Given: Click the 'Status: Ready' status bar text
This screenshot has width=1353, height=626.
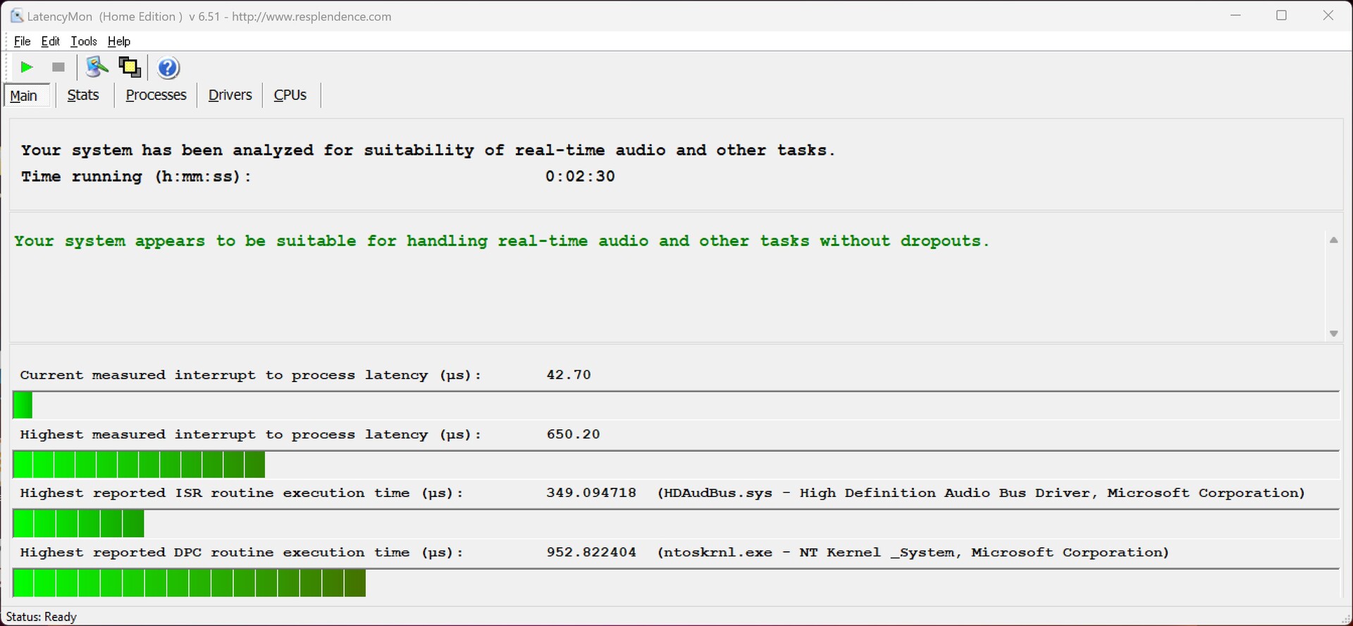Looking at the screenshot, I should pyautogui.click(x=42, y=617).
